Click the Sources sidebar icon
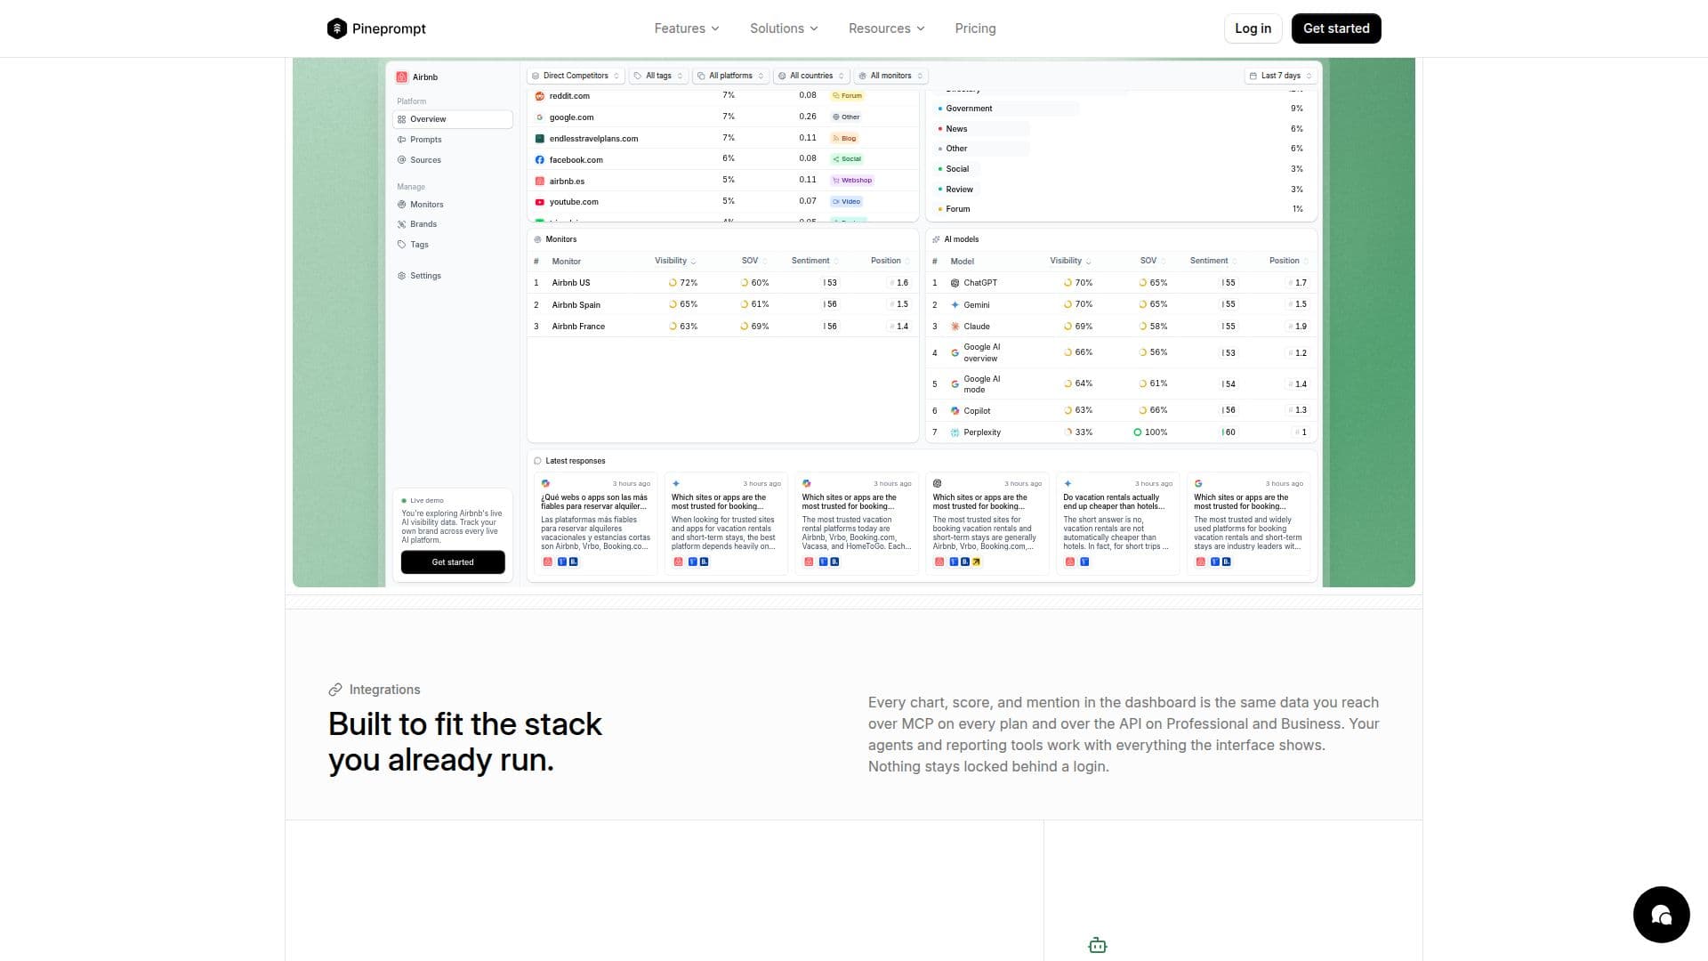Viewport: 1708px width, 961px height. click(x=402, y=160)
